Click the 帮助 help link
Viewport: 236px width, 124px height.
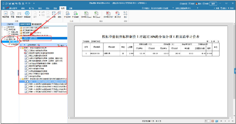[x=206, y=3]
